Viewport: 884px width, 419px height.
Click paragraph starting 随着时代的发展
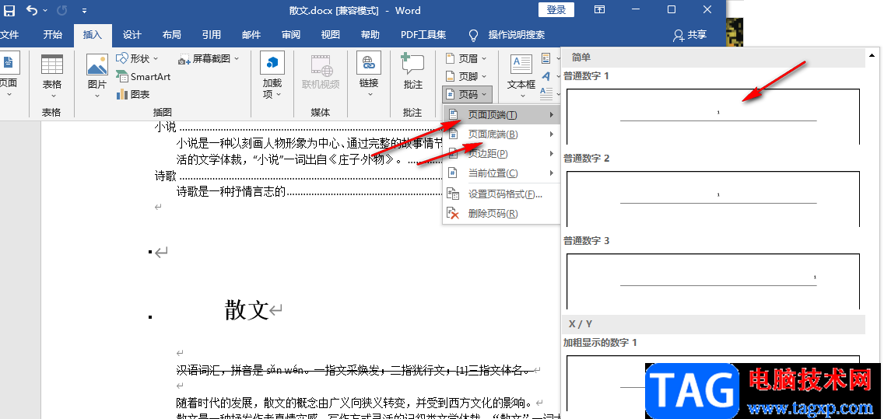(x=354, y=403)
